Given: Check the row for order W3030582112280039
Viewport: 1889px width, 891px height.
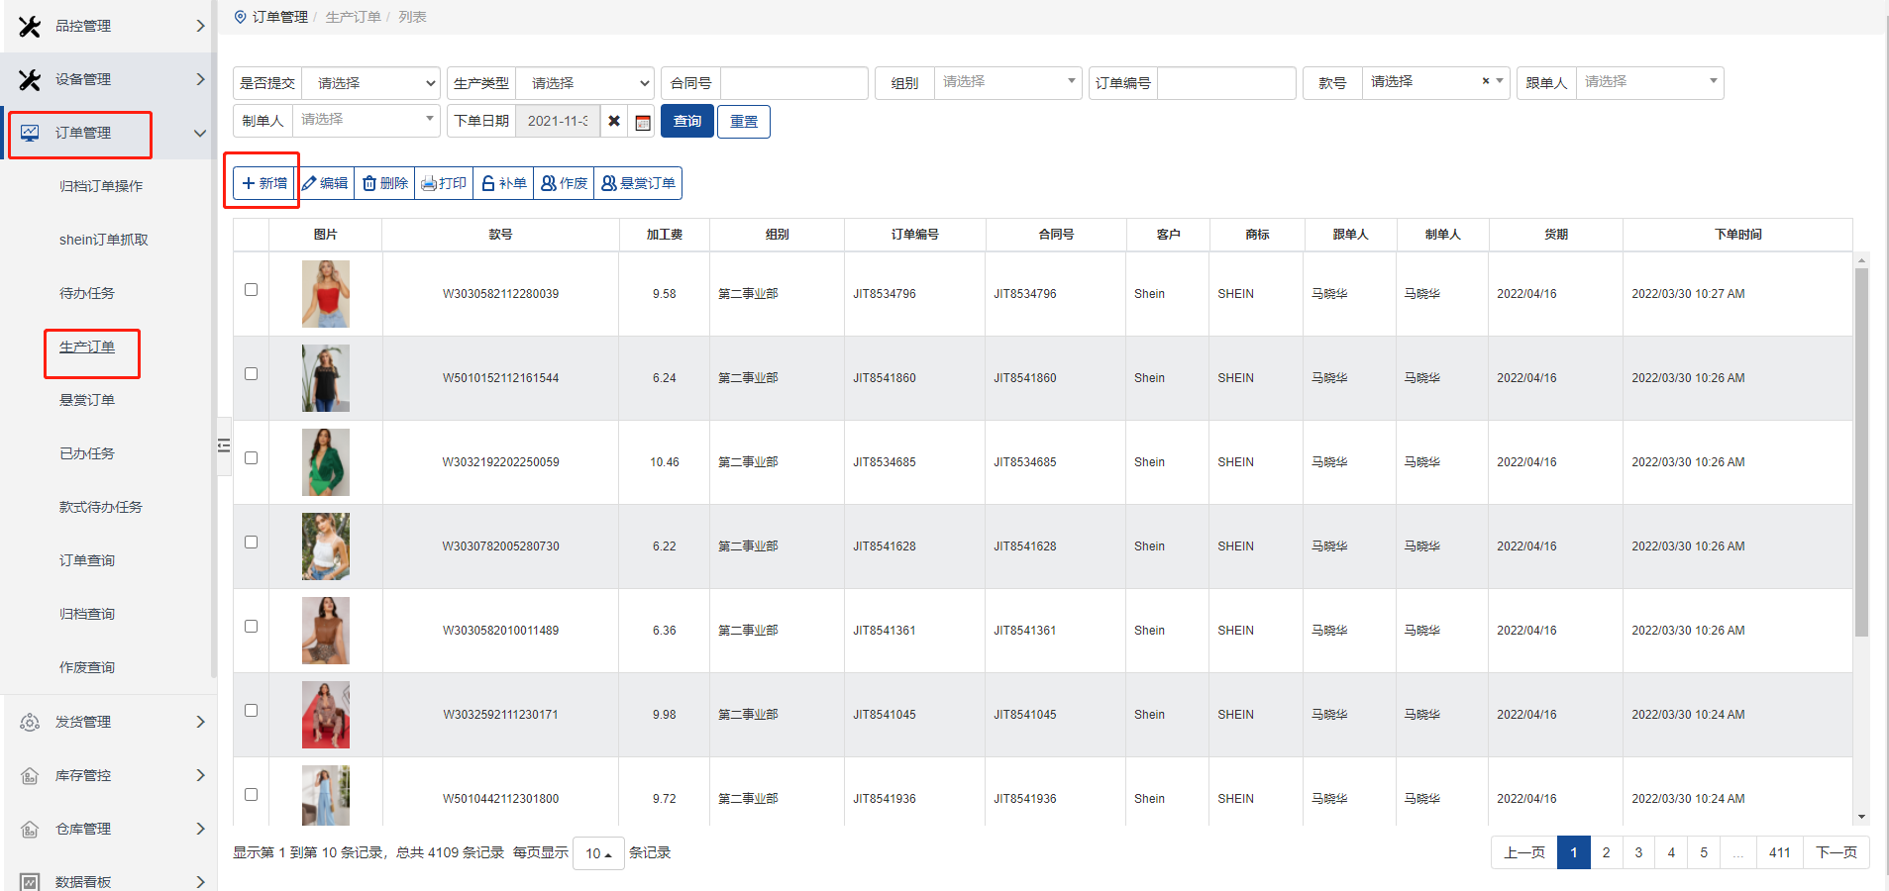Looking at the screenshot, I should pos(251,290).
